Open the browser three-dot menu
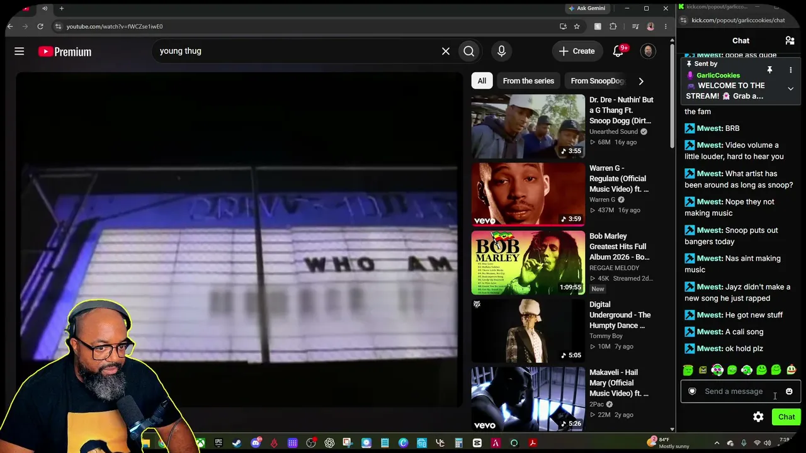The width and height of the screenshot is (806, 453). click(x=666, y=26)
